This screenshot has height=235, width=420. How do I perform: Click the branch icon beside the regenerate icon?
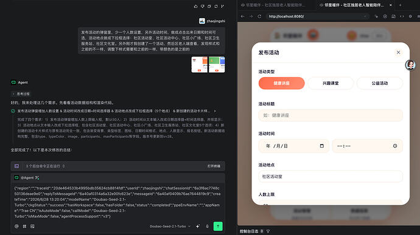click(223, 7)
